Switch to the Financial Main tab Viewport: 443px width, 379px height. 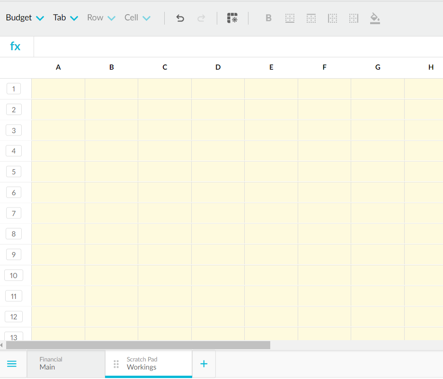pyautogui.click(x=66, y=364)
